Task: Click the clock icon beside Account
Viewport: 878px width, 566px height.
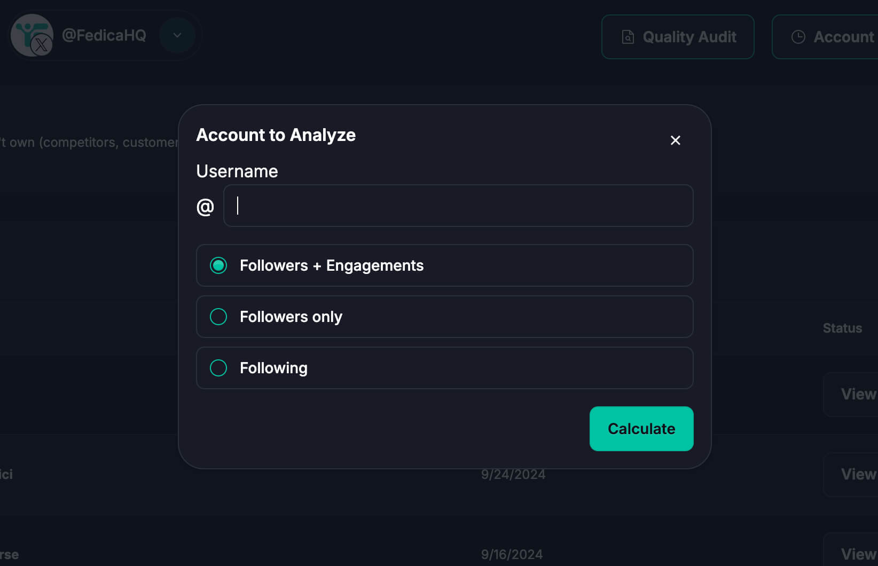Action: click(798, 37)
